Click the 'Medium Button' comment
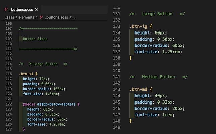Viewport: 216px width, 134px height. (158, 77)
